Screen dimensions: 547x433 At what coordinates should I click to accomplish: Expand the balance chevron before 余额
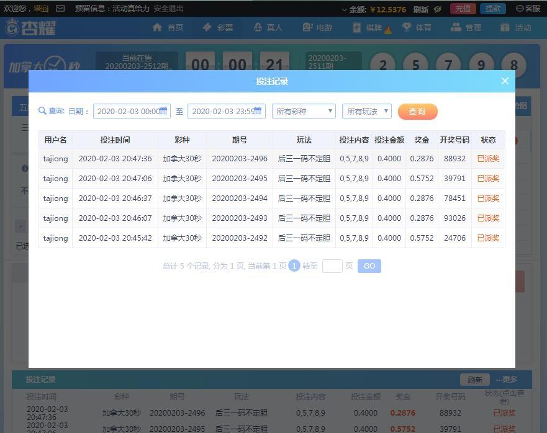click(345, 10)
